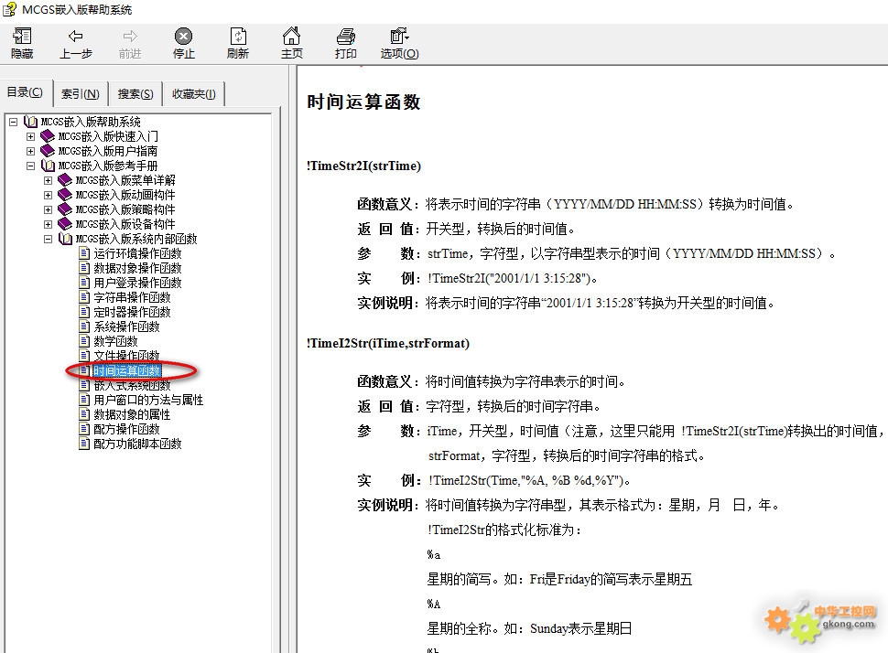Open the 配方操作函数 topic
The height and width of the screenshot is (653, 888).
pos(127,430)
